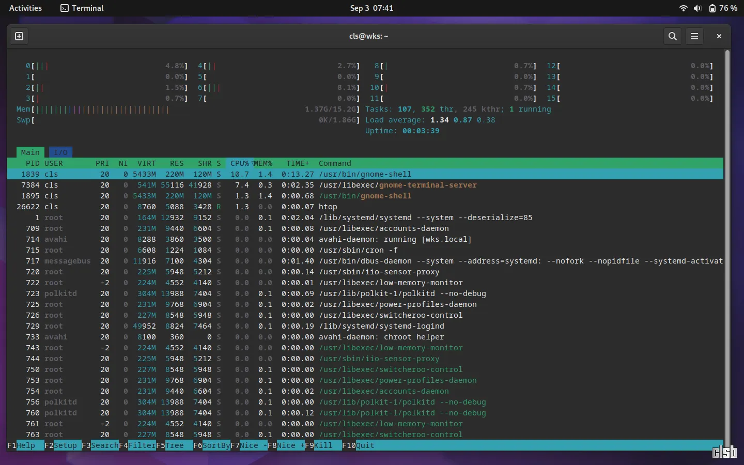Click the Tasks: 107 count
The height and width of the screenshot is (465, 744).
[405, 109]
